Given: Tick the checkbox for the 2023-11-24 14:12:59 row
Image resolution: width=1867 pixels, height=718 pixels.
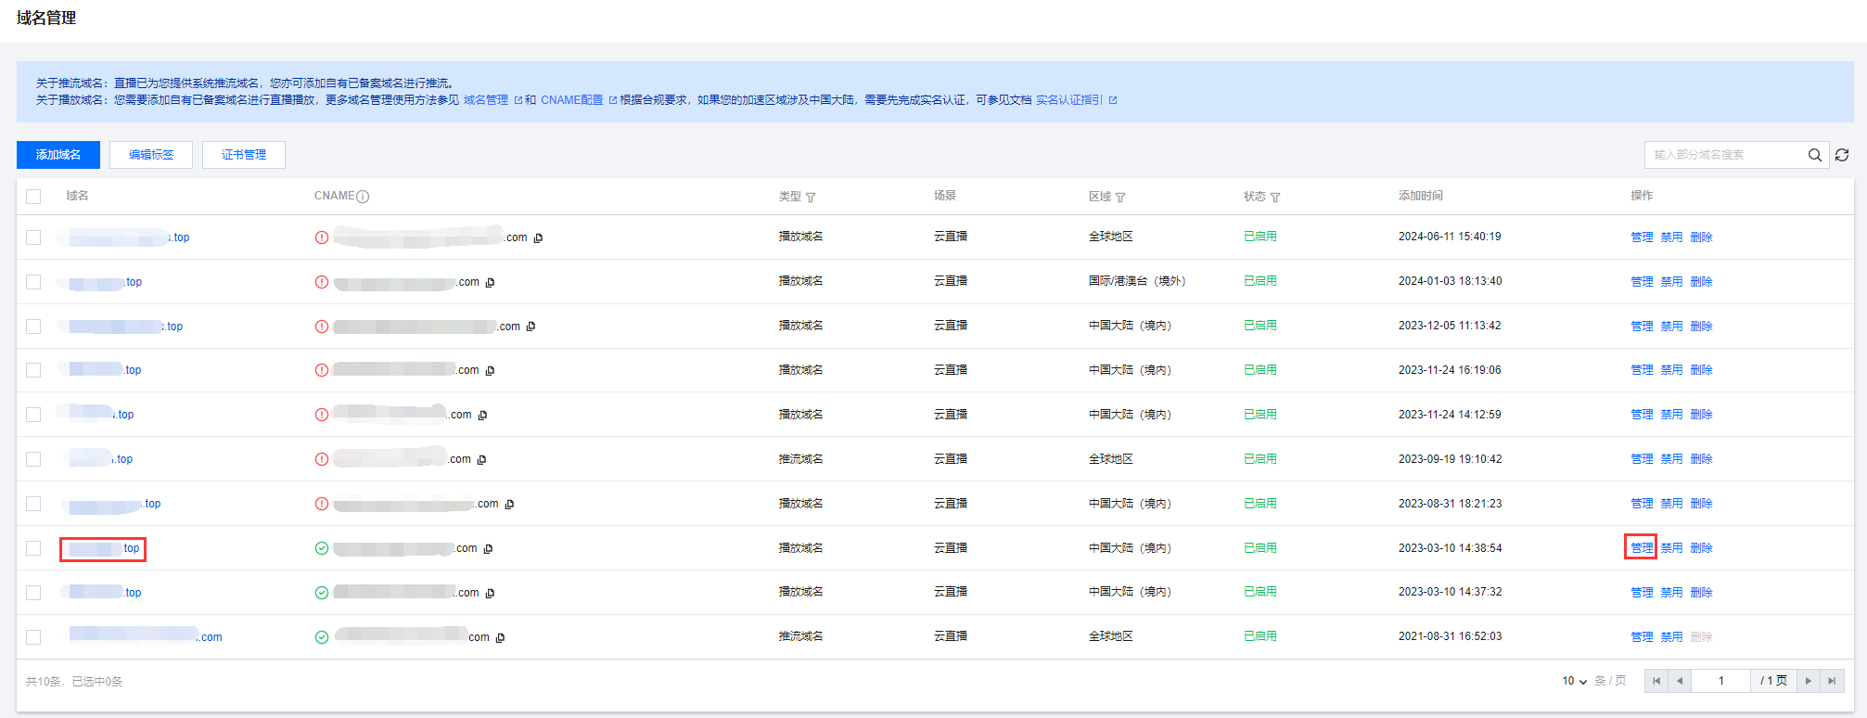Looking at the screenshot, I should point(33,415).
